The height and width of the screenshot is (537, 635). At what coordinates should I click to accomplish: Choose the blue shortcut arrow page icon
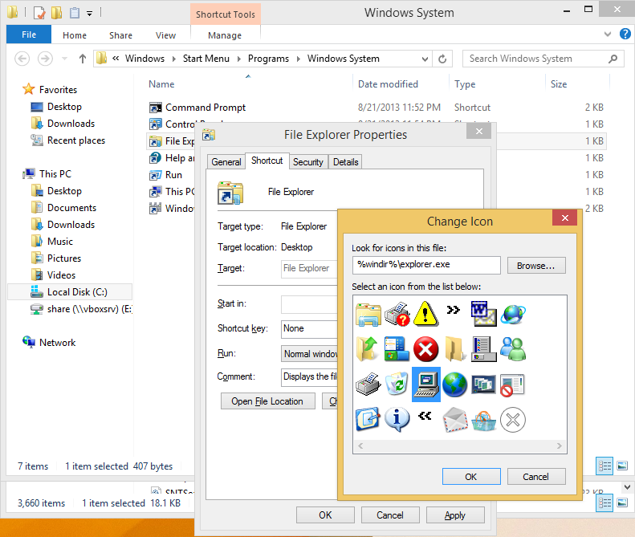tap(368, 419)
